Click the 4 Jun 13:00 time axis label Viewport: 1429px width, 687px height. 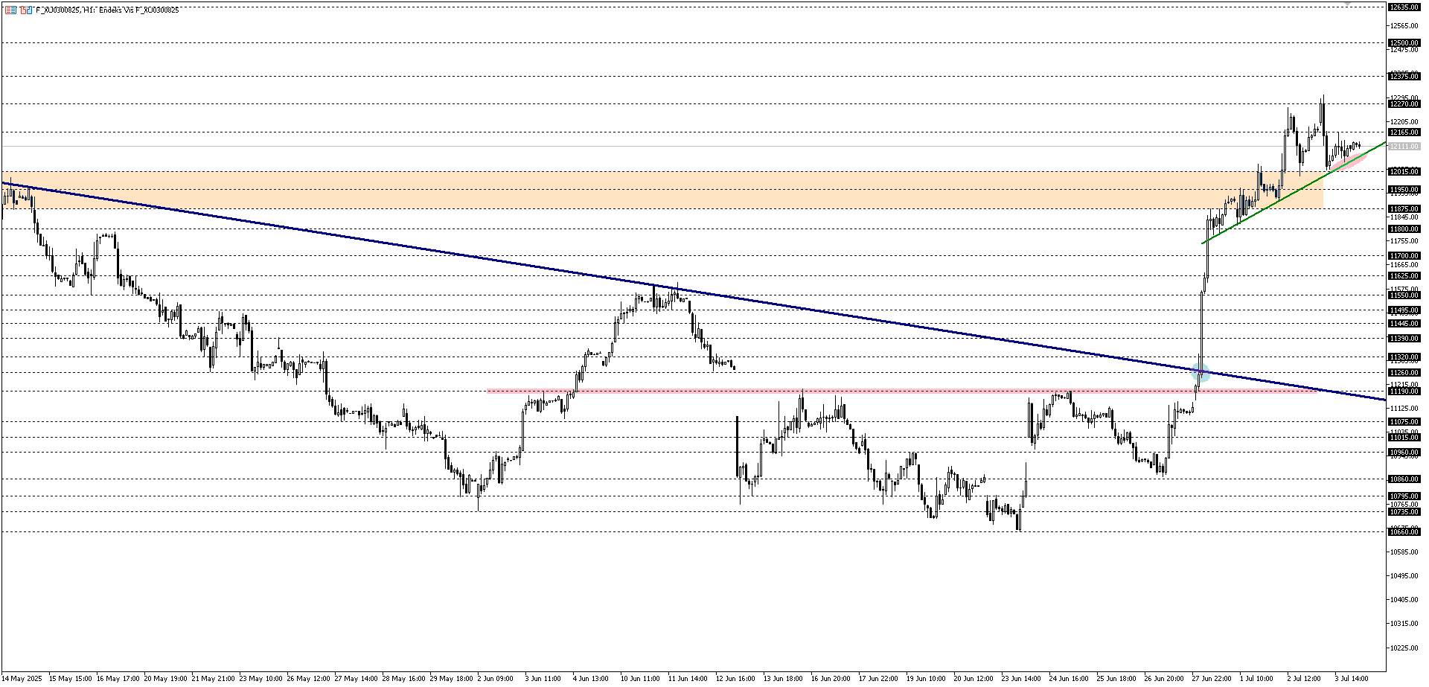[x=591, y=679]
